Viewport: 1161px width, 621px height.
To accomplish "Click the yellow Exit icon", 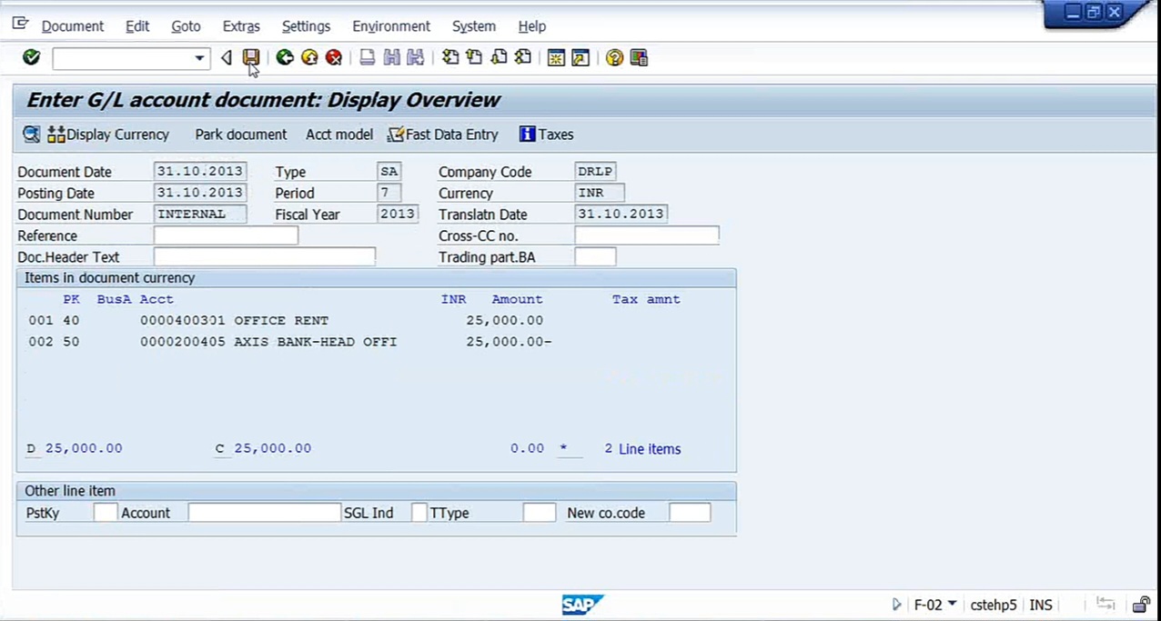I will (x=309, y=58).
